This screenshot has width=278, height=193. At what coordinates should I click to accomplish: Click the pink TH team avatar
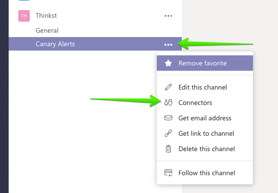coord(24,16)
